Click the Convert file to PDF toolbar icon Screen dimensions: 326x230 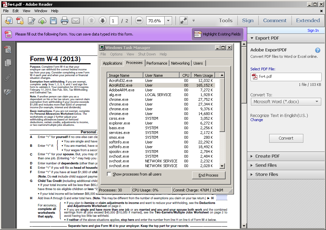click(20, 21)
